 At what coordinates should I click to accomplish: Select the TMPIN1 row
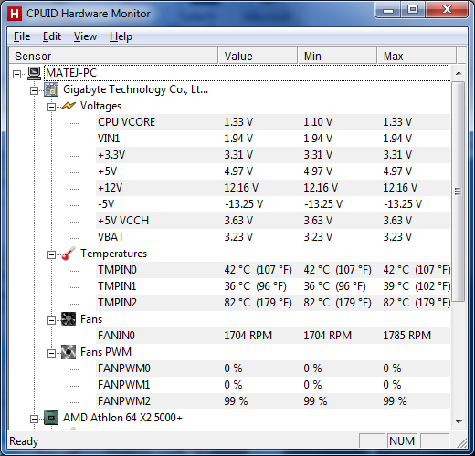273,286
